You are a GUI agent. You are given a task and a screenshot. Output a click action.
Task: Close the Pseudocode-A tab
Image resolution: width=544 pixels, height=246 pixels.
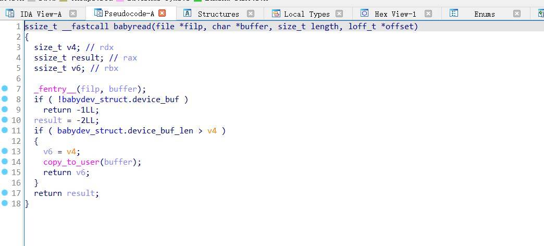[162, 13]
